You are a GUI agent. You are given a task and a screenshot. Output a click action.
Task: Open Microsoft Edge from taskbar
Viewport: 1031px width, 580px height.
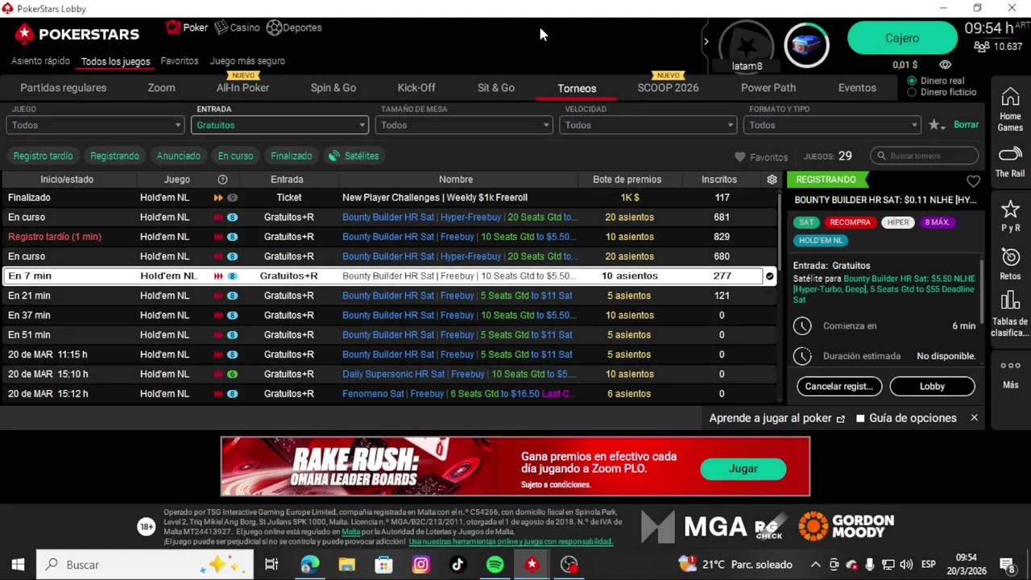(309, 565)
